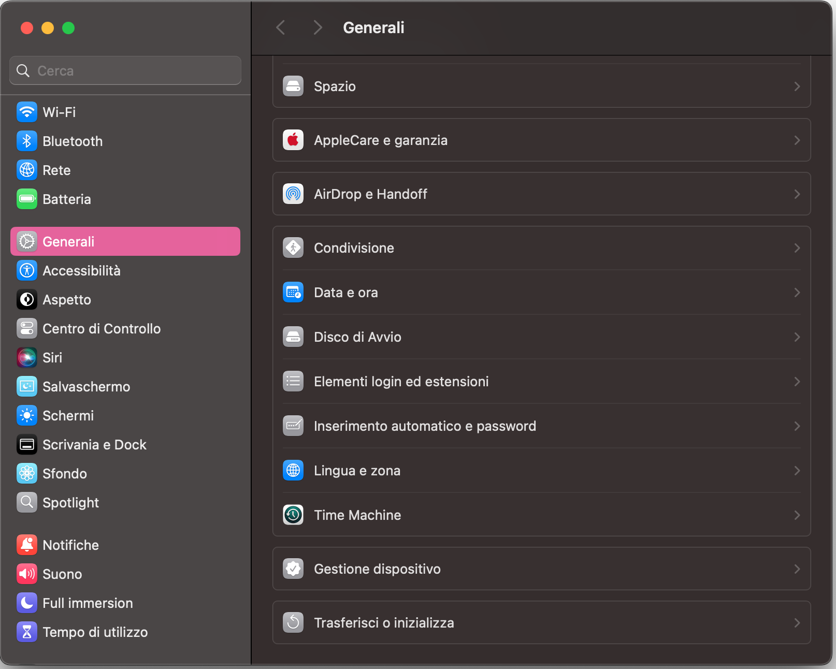Select the AirDrop e Handoff icon

coord(293,194)
